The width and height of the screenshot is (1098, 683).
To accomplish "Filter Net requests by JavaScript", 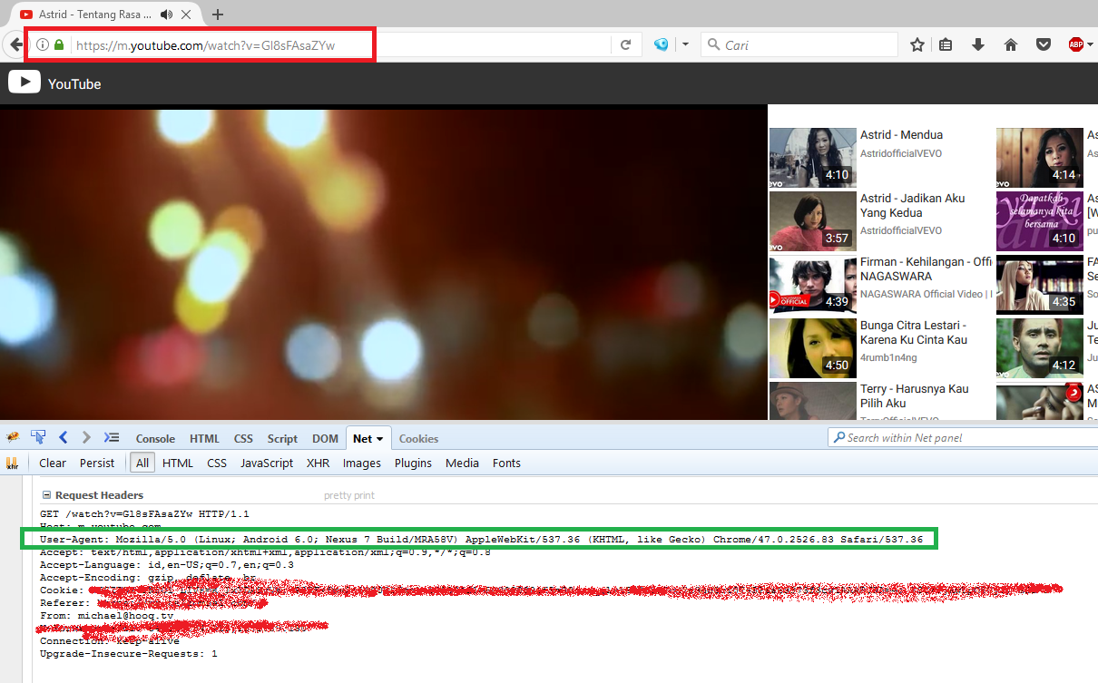I will [267, 463].
